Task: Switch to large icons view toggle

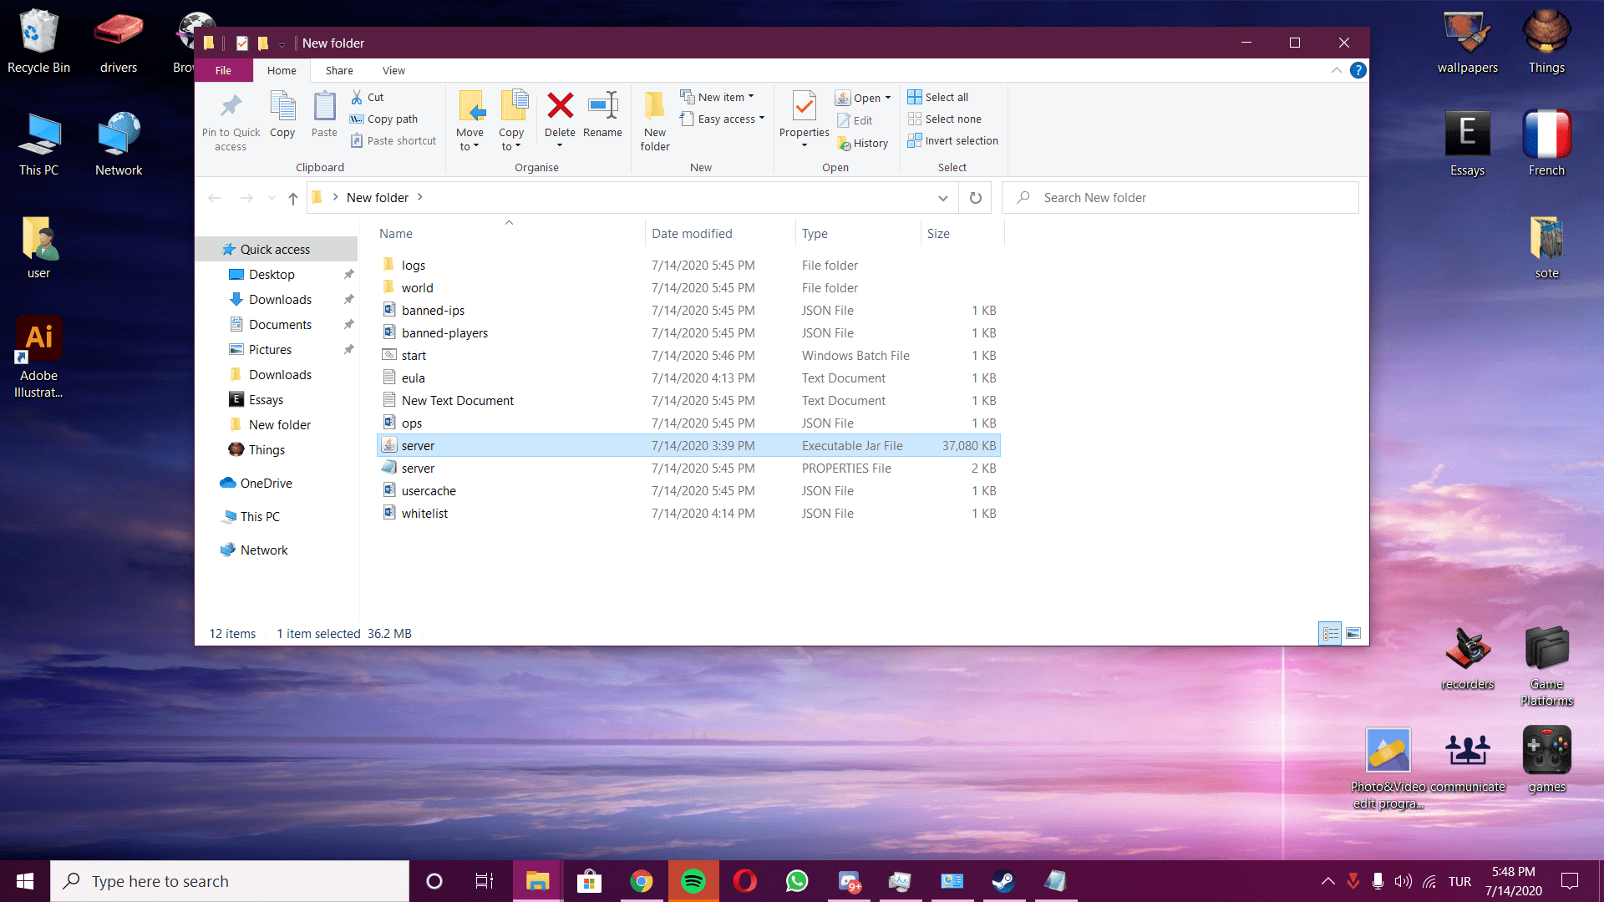Action: [x=1353, y=634]
